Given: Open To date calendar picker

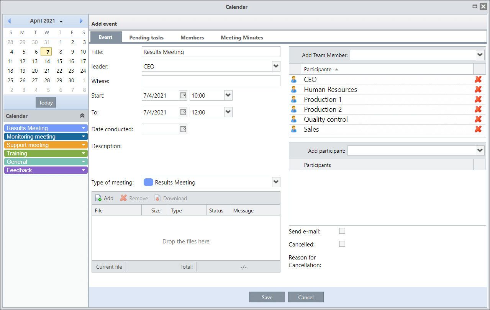Looking at the screenshot, I should 183,112.
